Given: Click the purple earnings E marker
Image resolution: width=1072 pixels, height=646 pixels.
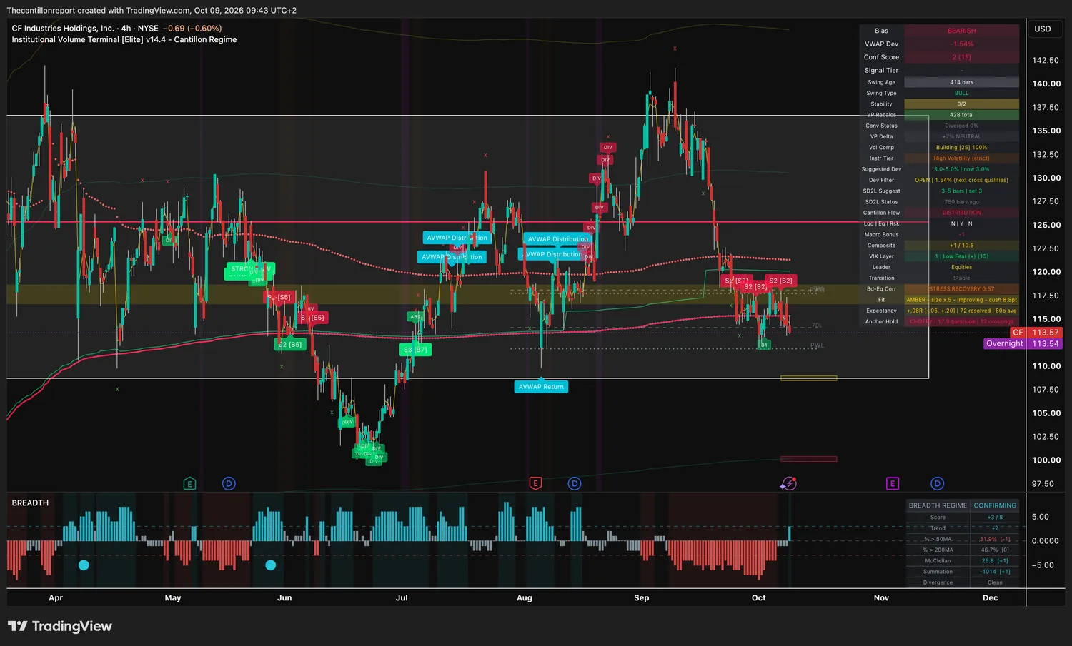Looking at the screenshot, I should [x=893, y=483].
